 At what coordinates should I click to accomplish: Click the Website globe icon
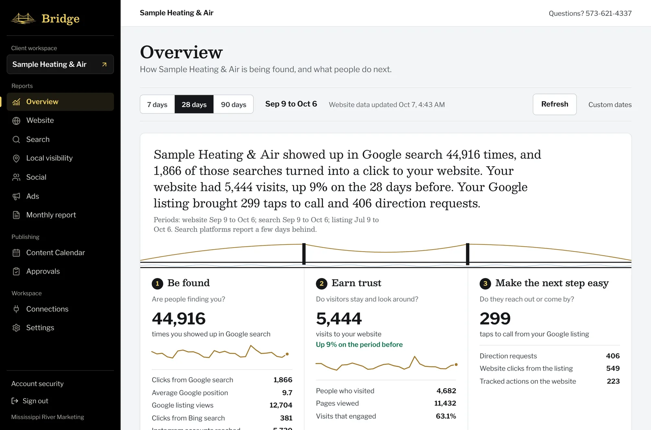point(16,121)
